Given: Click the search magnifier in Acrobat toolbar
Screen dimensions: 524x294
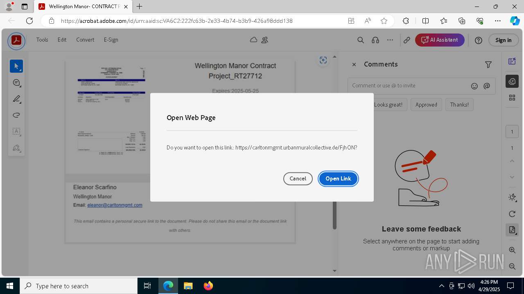Looking at the screenshot, I should tap(361, 40).
